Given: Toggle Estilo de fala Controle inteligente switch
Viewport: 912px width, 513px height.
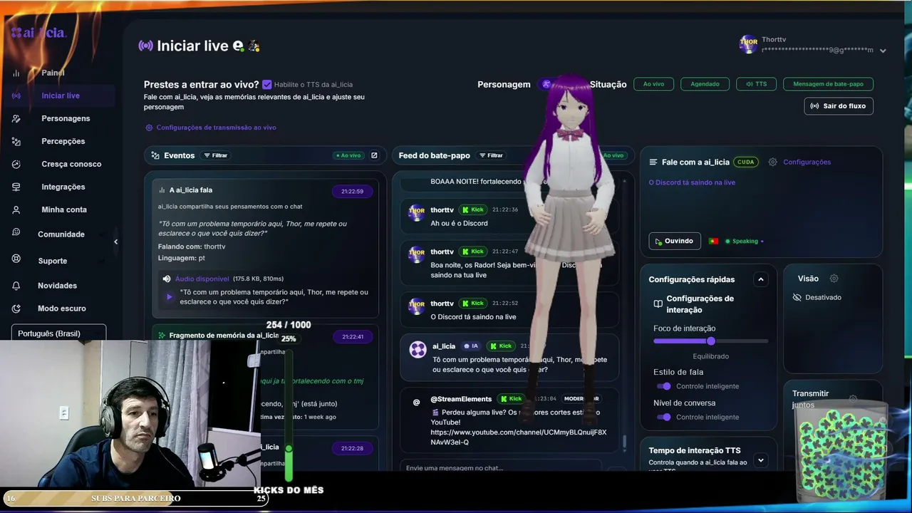Looking at the screenshot, I should click(664, 386).
